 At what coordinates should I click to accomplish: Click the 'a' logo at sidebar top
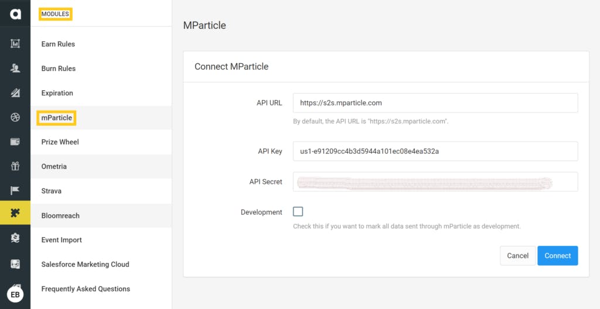pyautogui.click(x=15, y=14)
